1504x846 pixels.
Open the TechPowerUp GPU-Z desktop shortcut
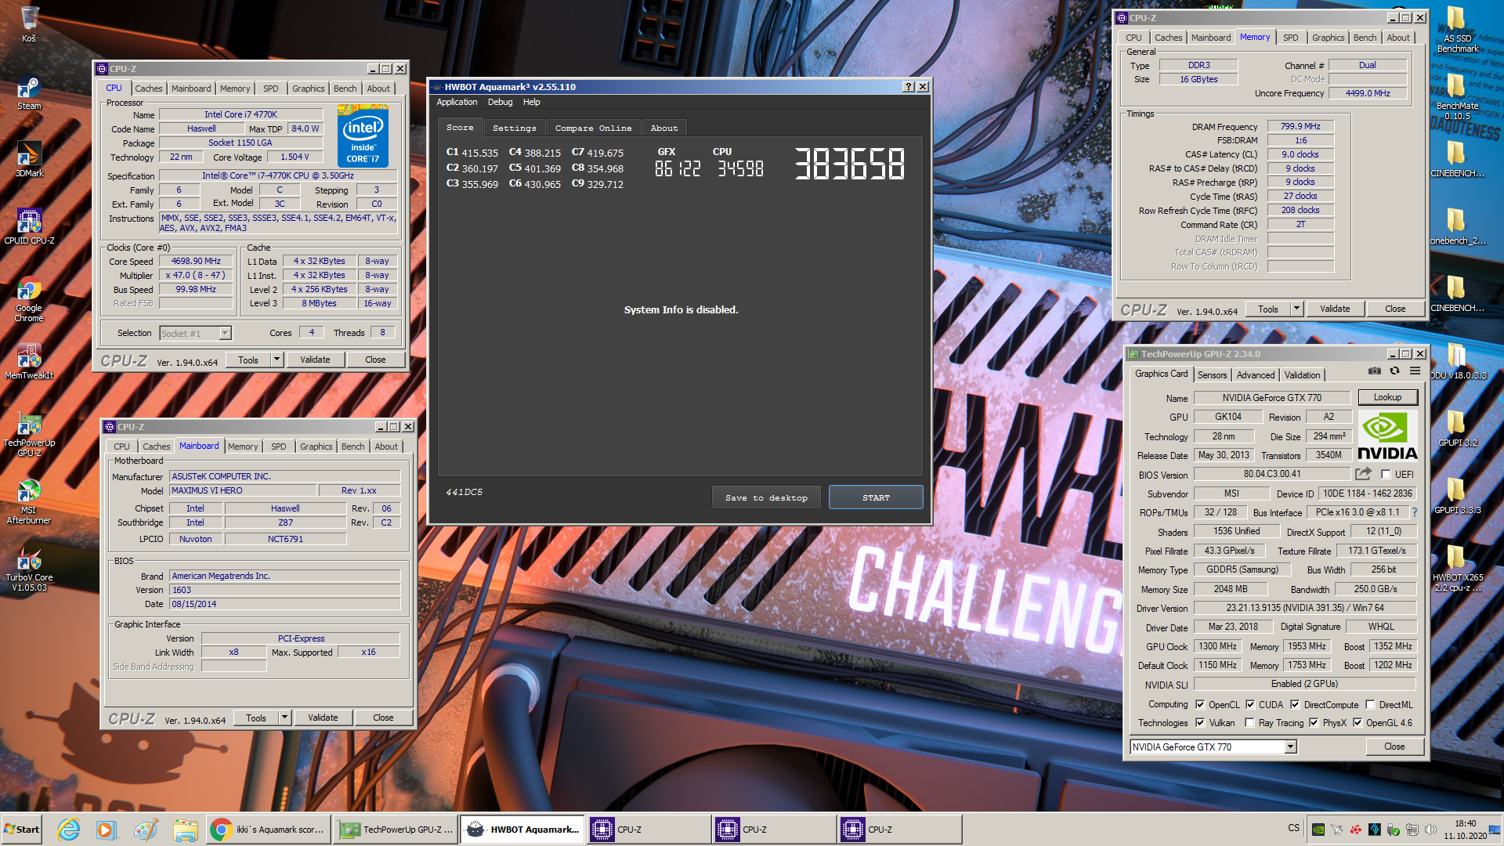(29, 436)
